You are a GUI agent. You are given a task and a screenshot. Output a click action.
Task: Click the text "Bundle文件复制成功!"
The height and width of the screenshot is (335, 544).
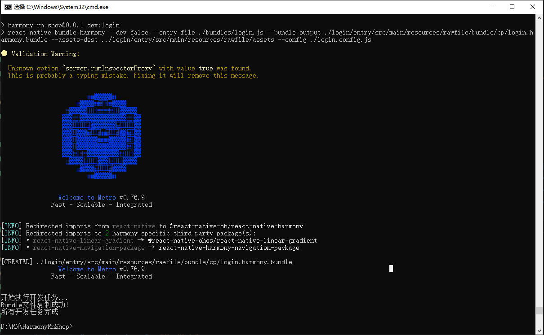coord(35,305)
